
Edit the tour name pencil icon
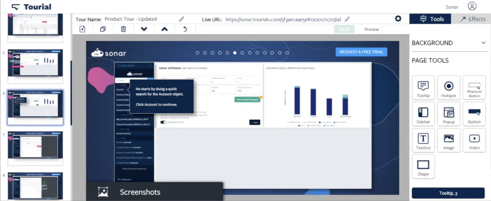(181, 19)
